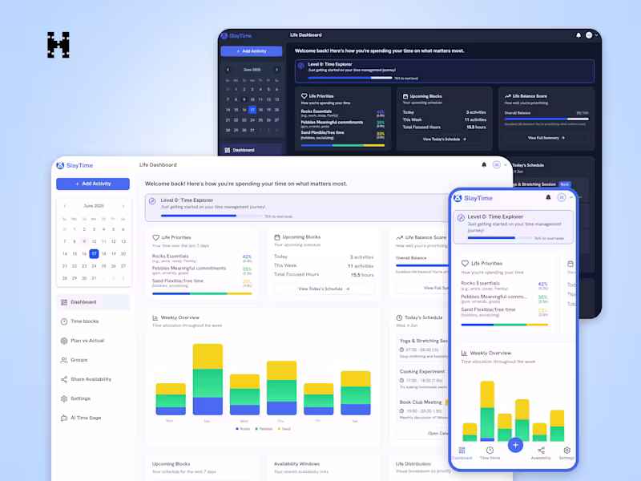Click the Life Priorities heart icon
The image size is (641, 481).
click(154, 236)
